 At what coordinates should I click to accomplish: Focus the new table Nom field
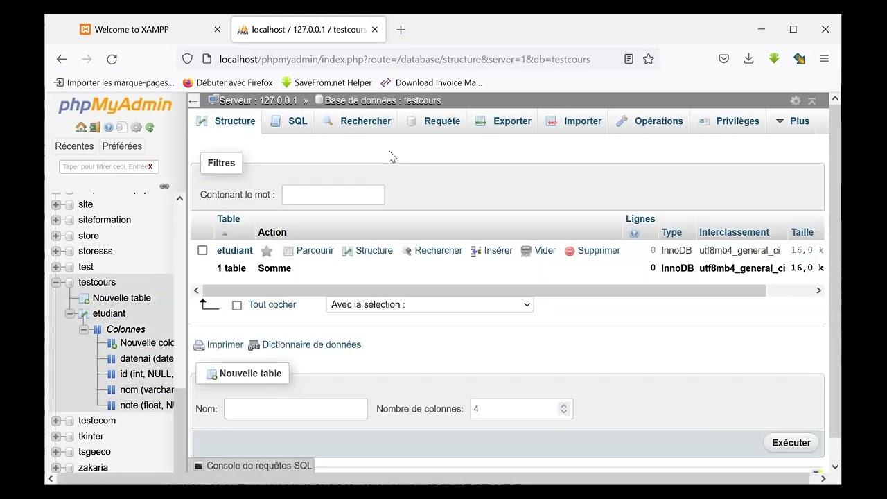click(x=296, y=409)
